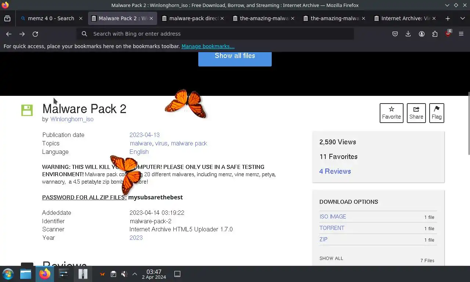Open the malware topic link
This screenshot has height=282, width=470.
(141, 143)
